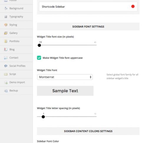Click the Portfolio folder icon
This screenshot has height=143, width=143.
6,41
